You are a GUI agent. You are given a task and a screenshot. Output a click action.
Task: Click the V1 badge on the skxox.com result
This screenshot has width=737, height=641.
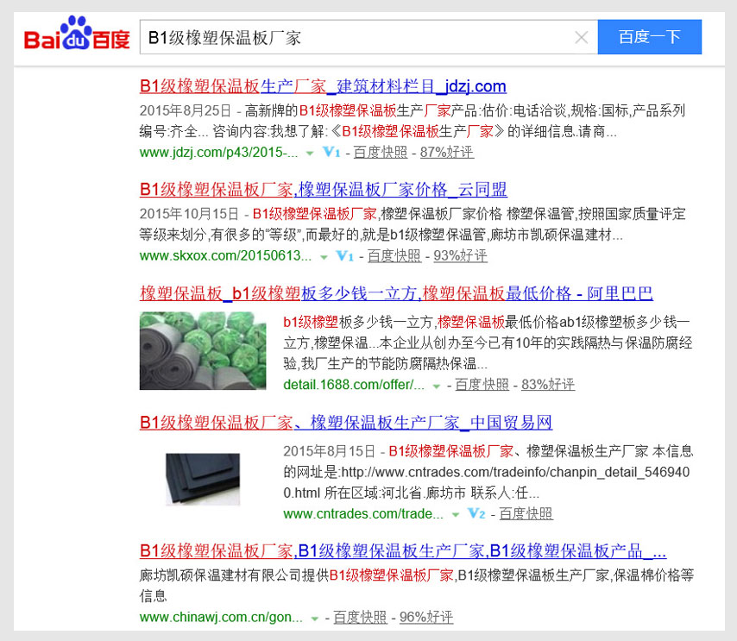pos(344,256)
